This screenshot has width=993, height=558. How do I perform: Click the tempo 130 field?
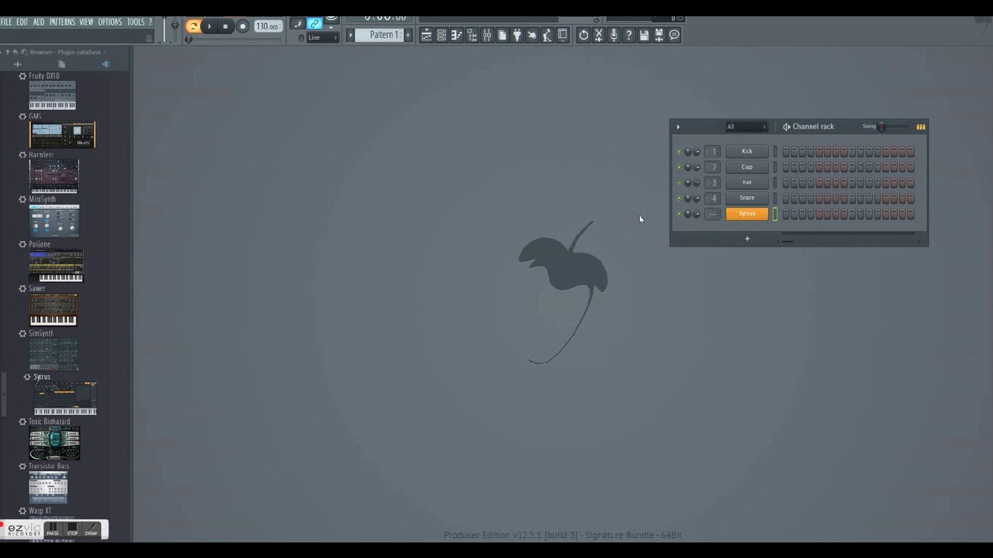pyautogui.click(x=267, y=26)
